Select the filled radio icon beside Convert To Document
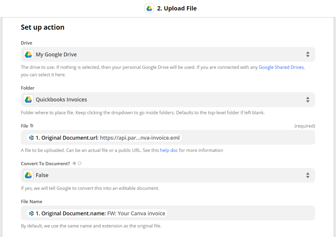Image resolution: width=336 pixels, height=237 pixels. tap(74, 163)
